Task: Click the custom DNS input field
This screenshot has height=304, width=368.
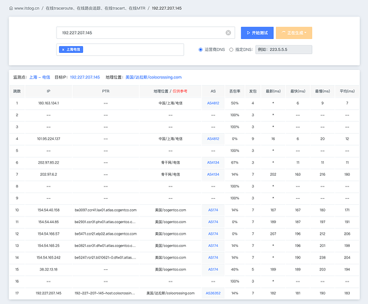Action: click(283, 50)
